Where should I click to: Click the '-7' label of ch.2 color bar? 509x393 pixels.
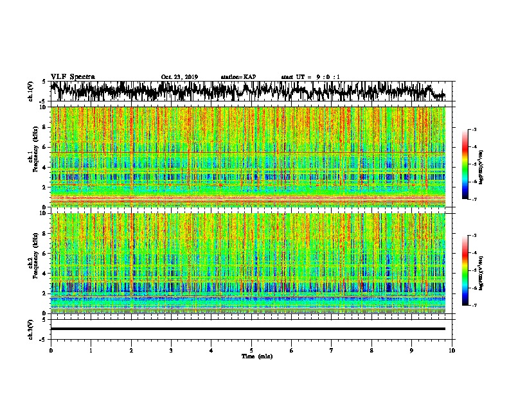coord(474,305)
